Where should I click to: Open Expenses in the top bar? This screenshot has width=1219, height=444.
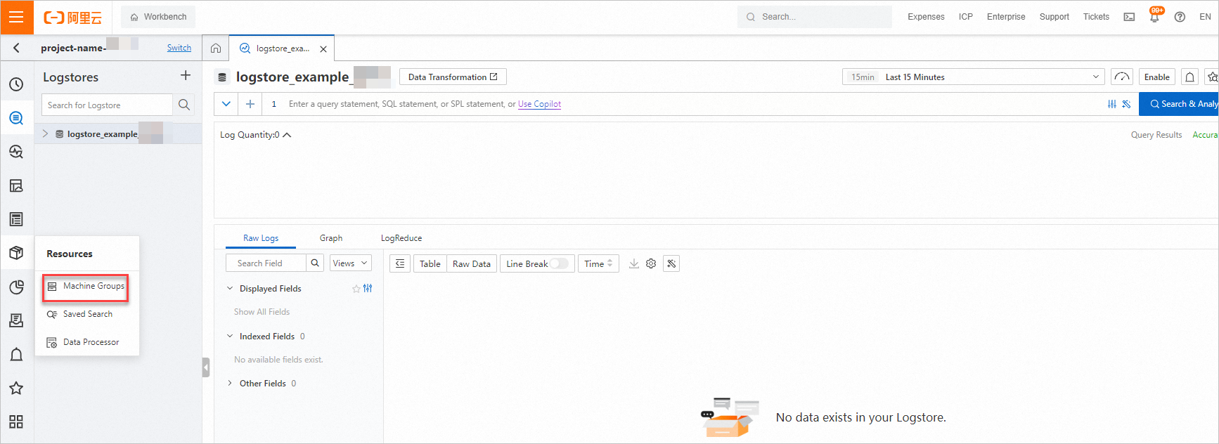926,17
